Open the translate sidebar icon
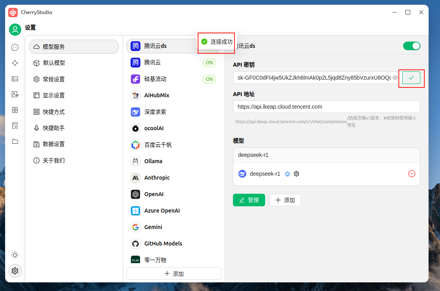Viewport: 440px width, 291px height. coord(15,95)
